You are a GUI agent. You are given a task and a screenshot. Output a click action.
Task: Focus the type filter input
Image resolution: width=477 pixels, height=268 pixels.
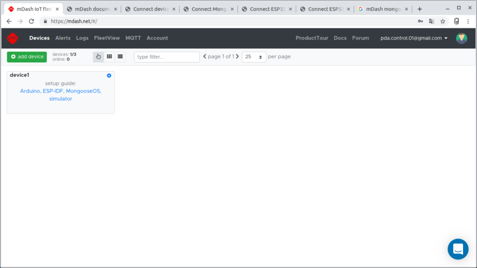167,57
